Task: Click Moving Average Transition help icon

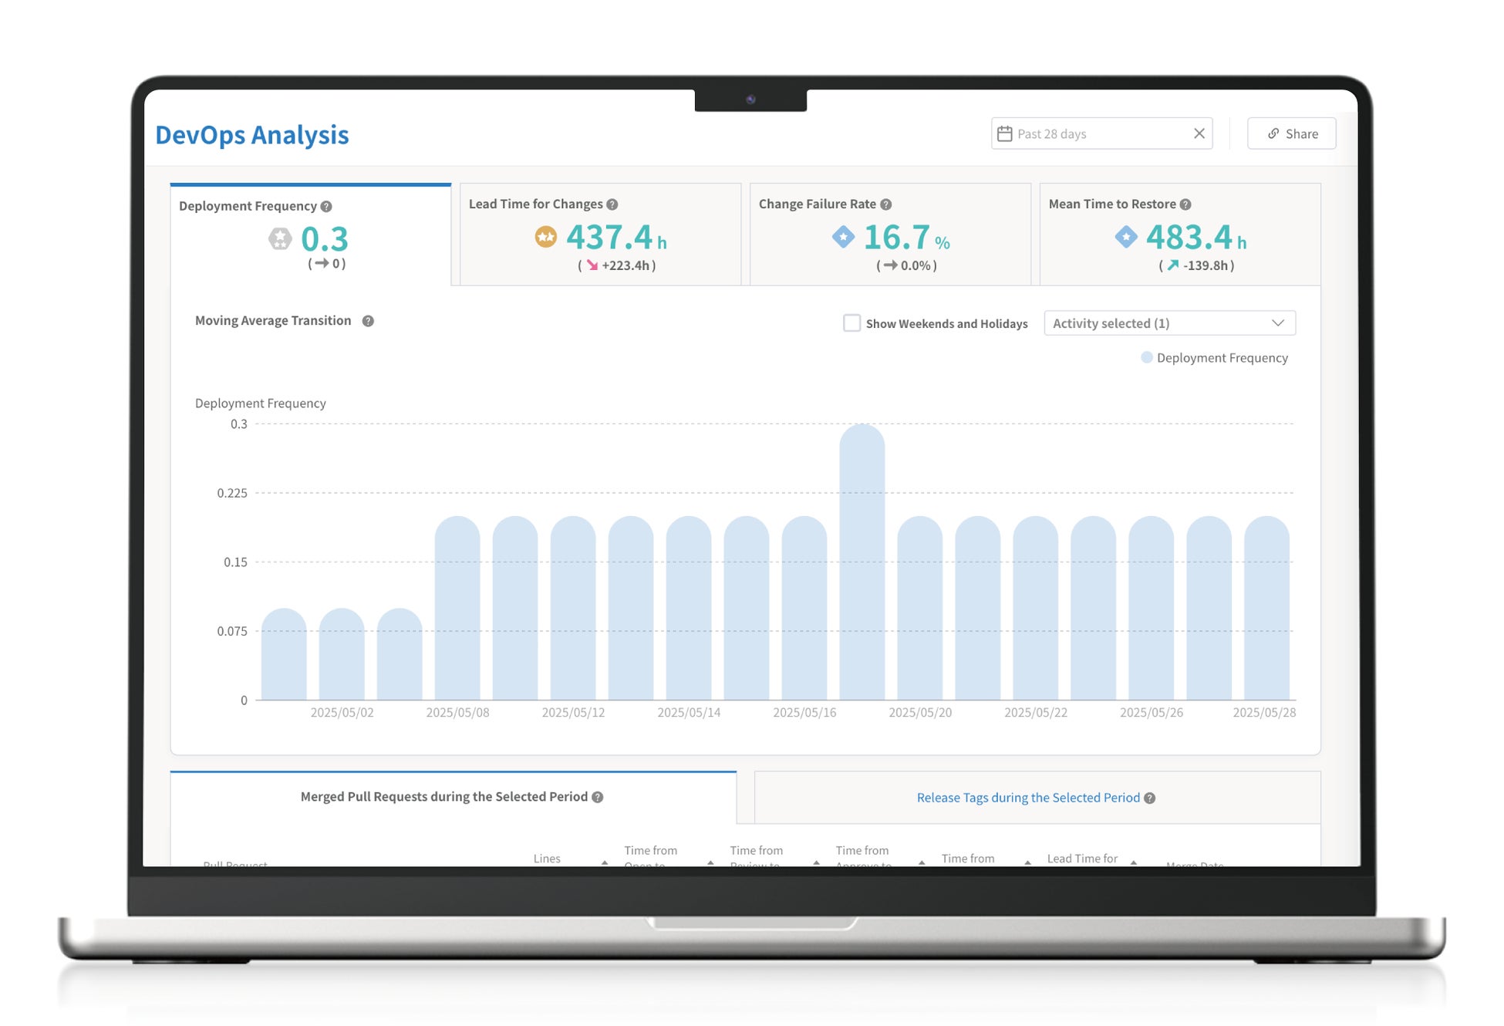Action: [368, 321]
